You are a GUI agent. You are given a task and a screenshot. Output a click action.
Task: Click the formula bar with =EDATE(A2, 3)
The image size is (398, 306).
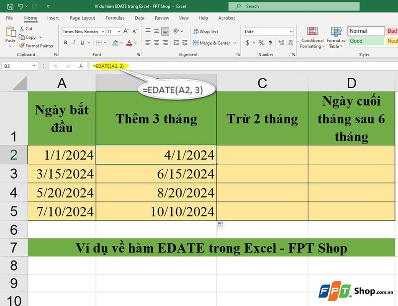(x=243, y=66)
